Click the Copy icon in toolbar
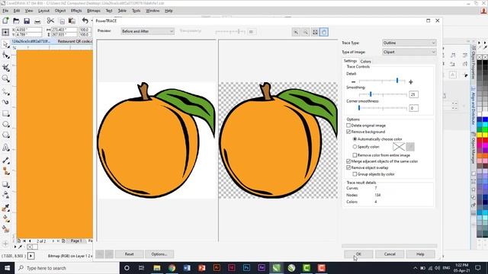This screenshot has height=274, width=488. click(x=62, y=21)
